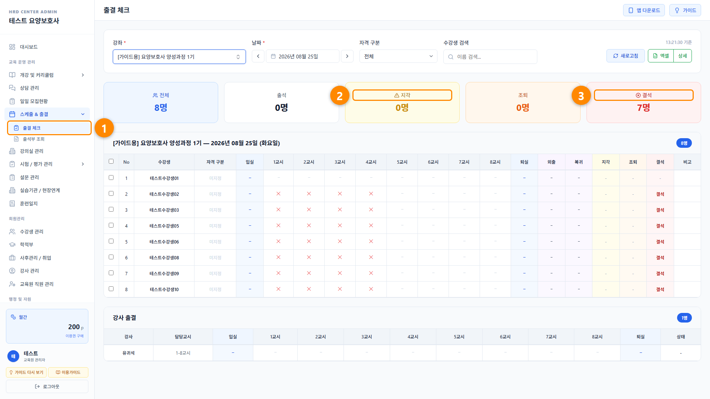Open the 강좌 course dropdown
This screenshot has height=399, width=710.
179,57
